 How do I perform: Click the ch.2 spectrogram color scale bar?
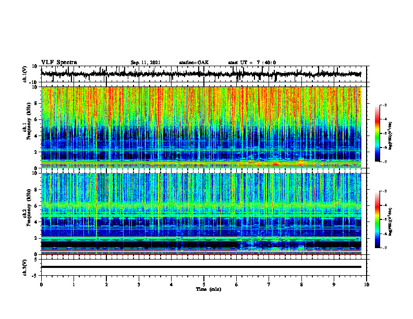tap(378, 219)
